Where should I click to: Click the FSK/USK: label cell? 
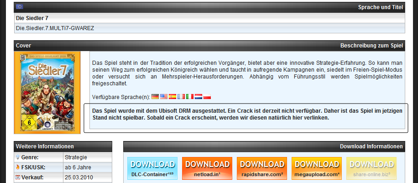[x=39, y=167]
